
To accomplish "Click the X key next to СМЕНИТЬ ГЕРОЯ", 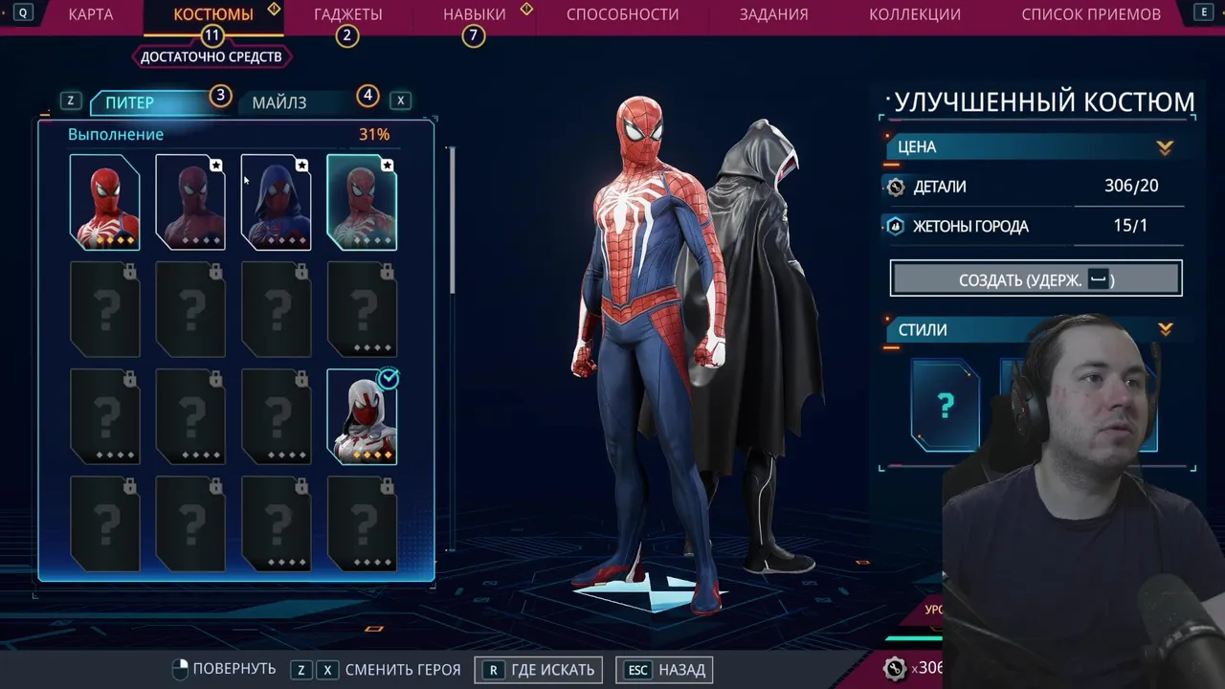I will coord(327,670).
